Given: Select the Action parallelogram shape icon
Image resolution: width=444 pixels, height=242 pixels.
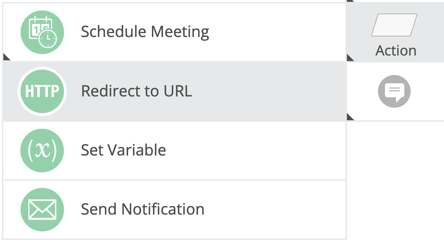Looking at the screenshot, I should [x=394, y=25].
